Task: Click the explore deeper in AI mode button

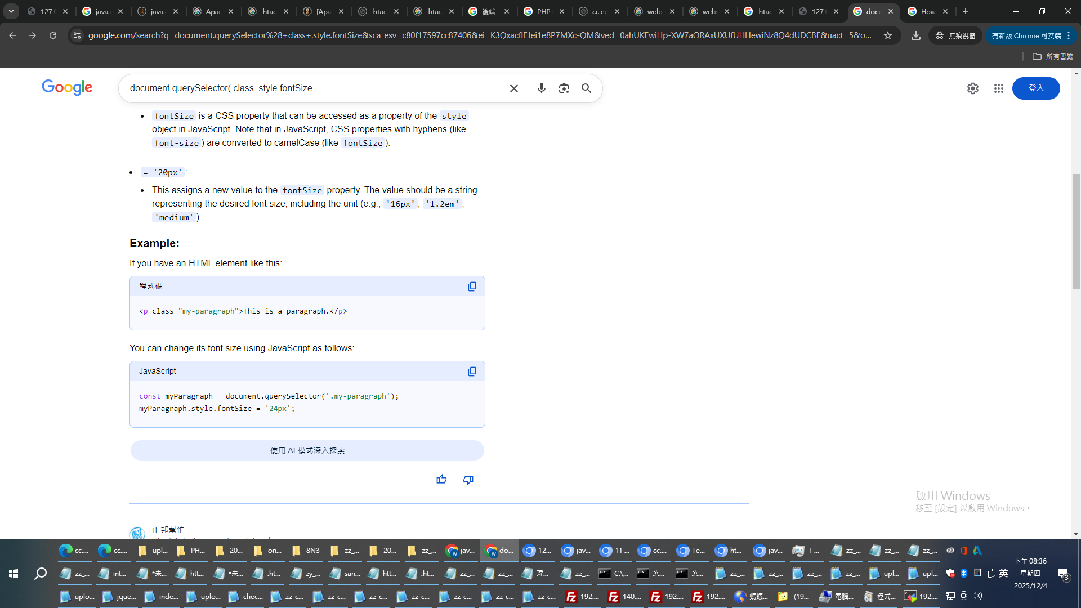Action: [307, 450]
